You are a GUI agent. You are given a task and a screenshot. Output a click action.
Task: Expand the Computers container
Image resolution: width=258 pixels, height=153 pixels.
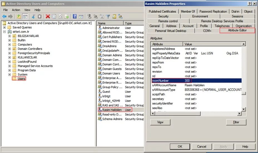click(9, 44)
